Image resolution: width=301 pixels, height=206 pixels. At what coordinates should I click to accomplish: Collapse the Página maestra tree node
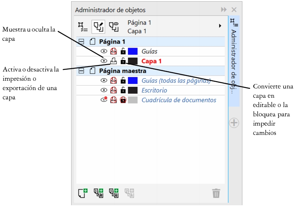[x=82, y=71]
